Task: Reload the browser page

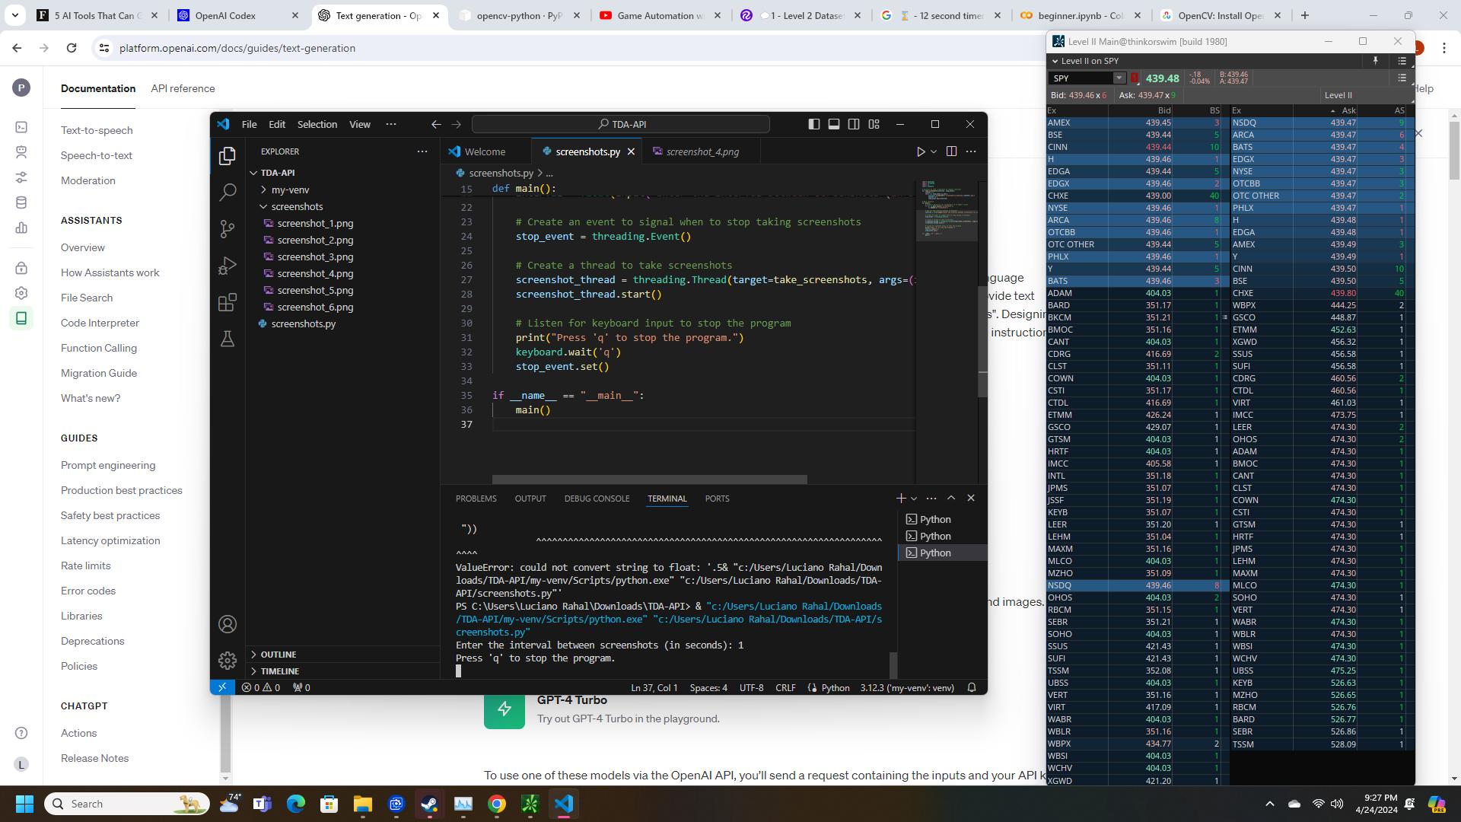Action: coord(72,48)
